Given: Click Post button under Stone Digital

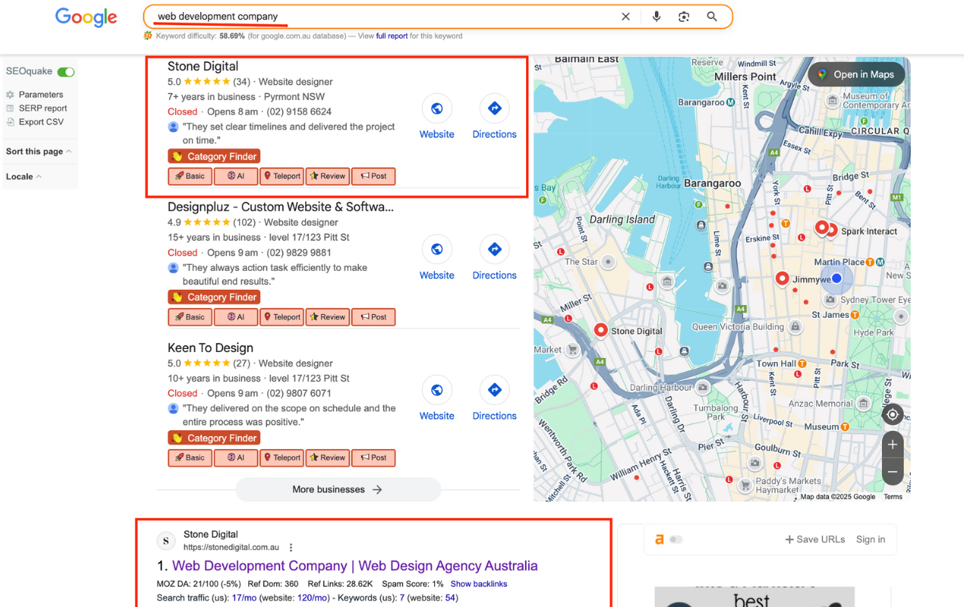Looking at the screenshot, I should click(373, 176).
